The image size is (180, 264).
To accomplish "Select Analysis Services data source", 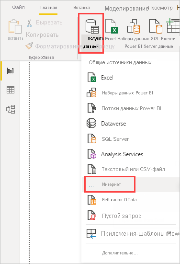I will click(131, 154).
